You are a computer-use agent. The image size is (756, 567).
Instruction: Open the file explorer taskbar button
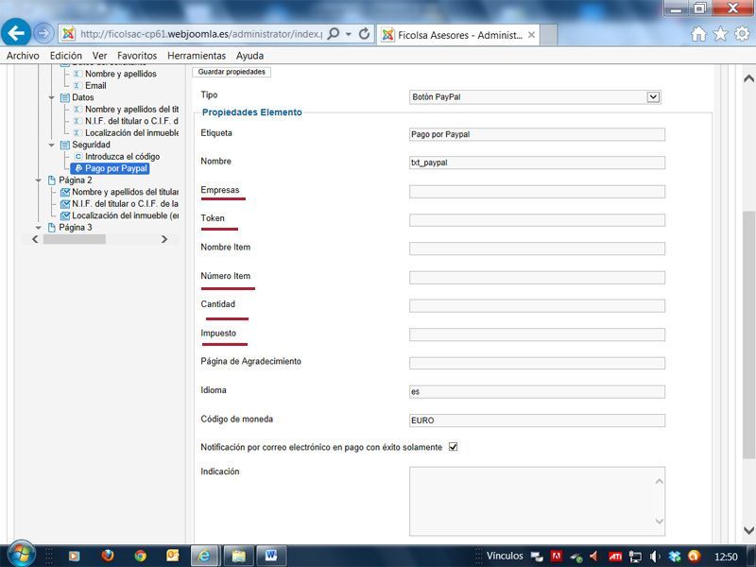point(238,556)
